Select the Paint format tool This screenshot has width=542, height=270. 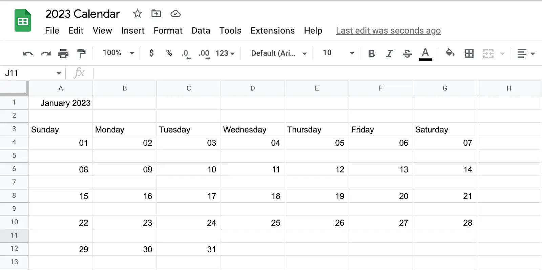click(x=81, y=53)
